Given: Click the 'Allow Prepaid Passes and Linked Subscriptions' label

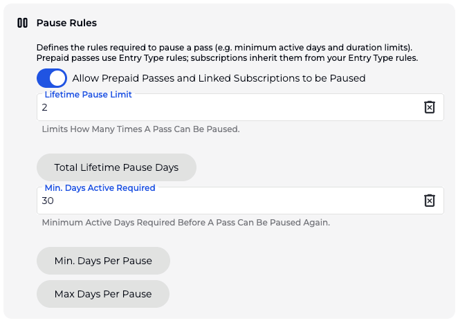Looking at the screenshot, I should coord(219,78).
